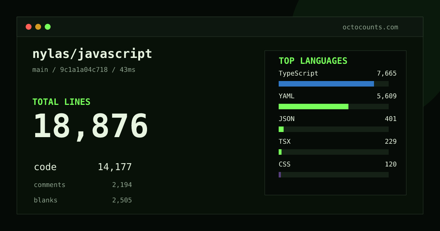Select the 7,665 TypeScript count
440x231 pixels.
point(387,73)
